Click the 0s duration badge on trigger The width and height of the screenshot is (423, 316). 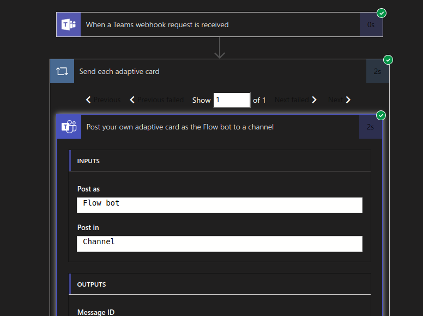371,25
